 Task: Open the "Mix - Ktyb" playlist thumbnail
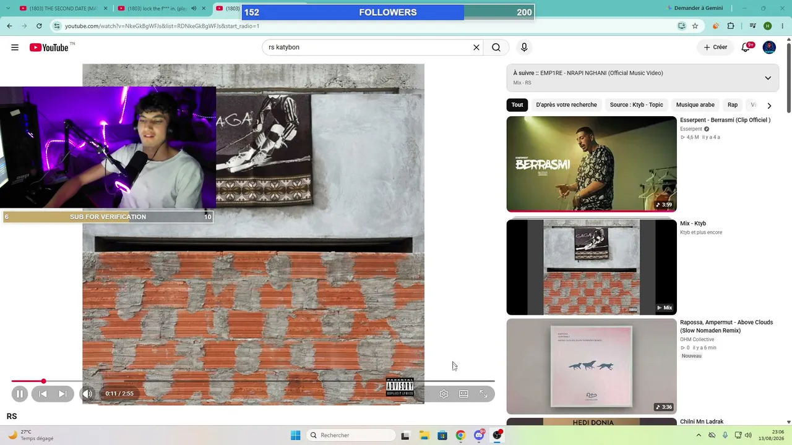592,267
